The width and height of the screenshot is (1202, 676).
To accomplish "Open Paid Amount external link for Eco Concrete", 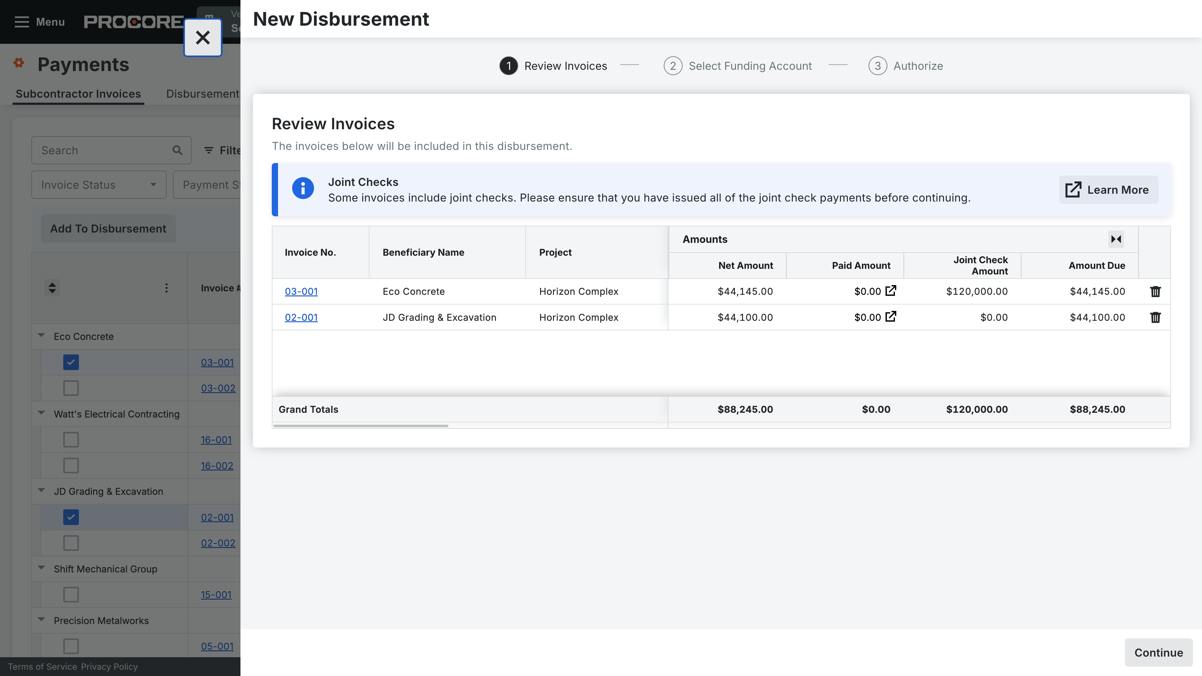I will (890, 291).
